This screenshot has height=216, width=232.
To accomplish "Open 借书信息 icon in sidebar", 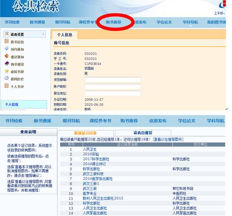I will [7, 41].
